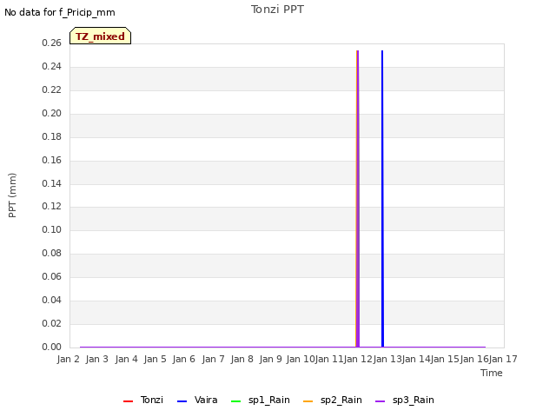Toggle the sp1_Rain legend entry

click(x=261, y=400)
